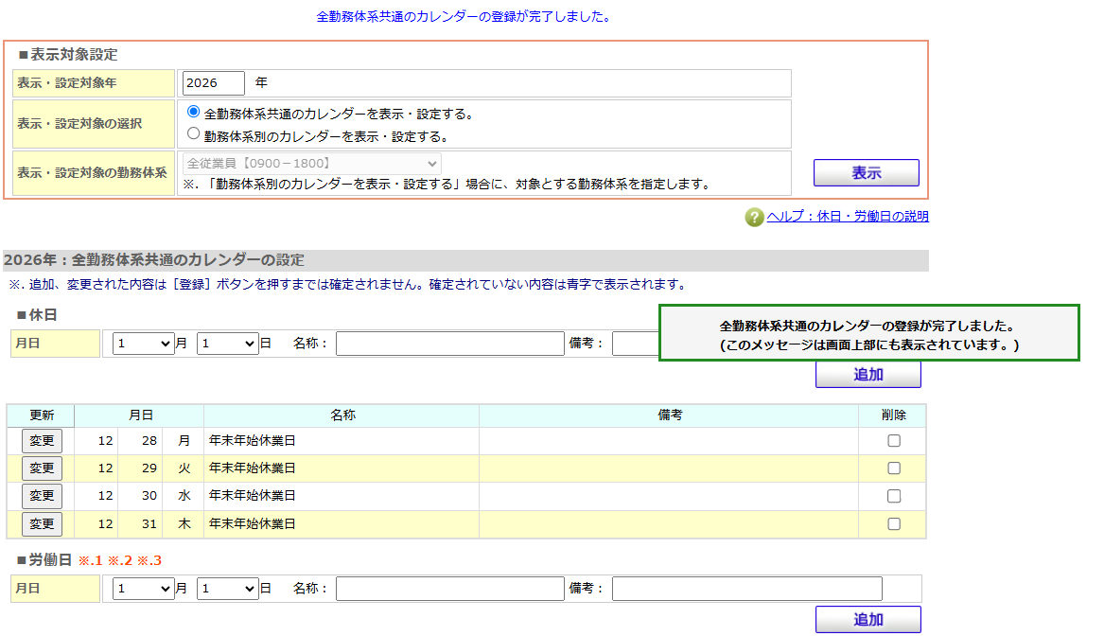Click the 水 weekday cell in 12/30 row
Image resolution: width=1104 pixels, height=636 pixels.
(x=184, y=496)
